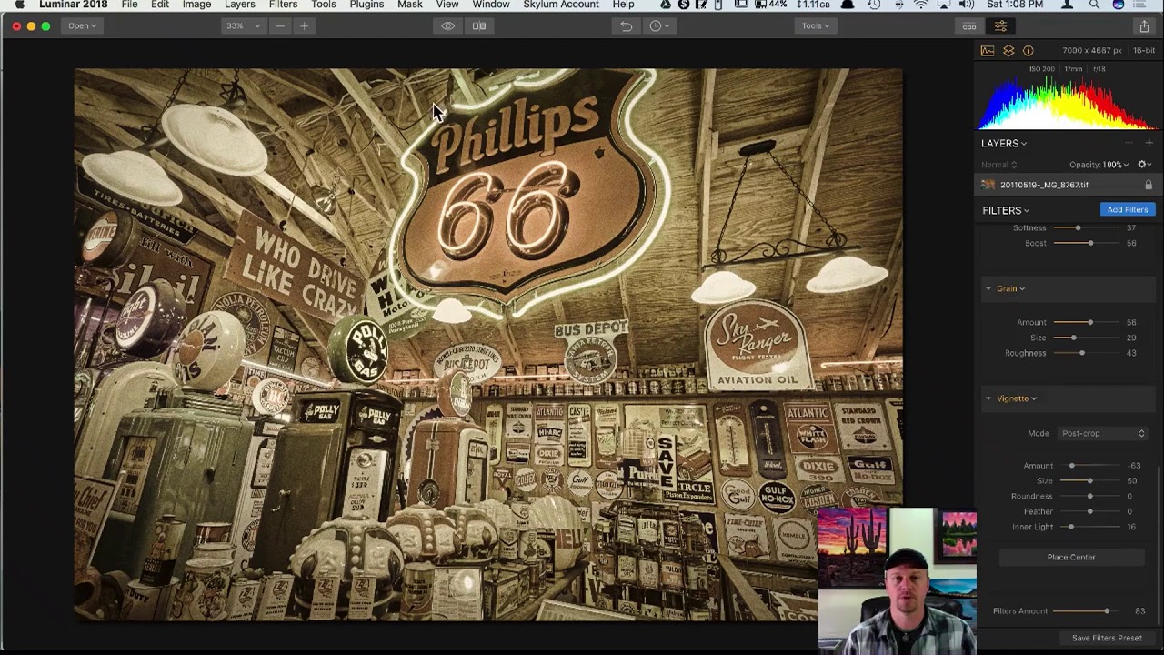Screen dimensions: 1164x655
Task: Click the Save Filters Preset button
Action: point(1107,638)
